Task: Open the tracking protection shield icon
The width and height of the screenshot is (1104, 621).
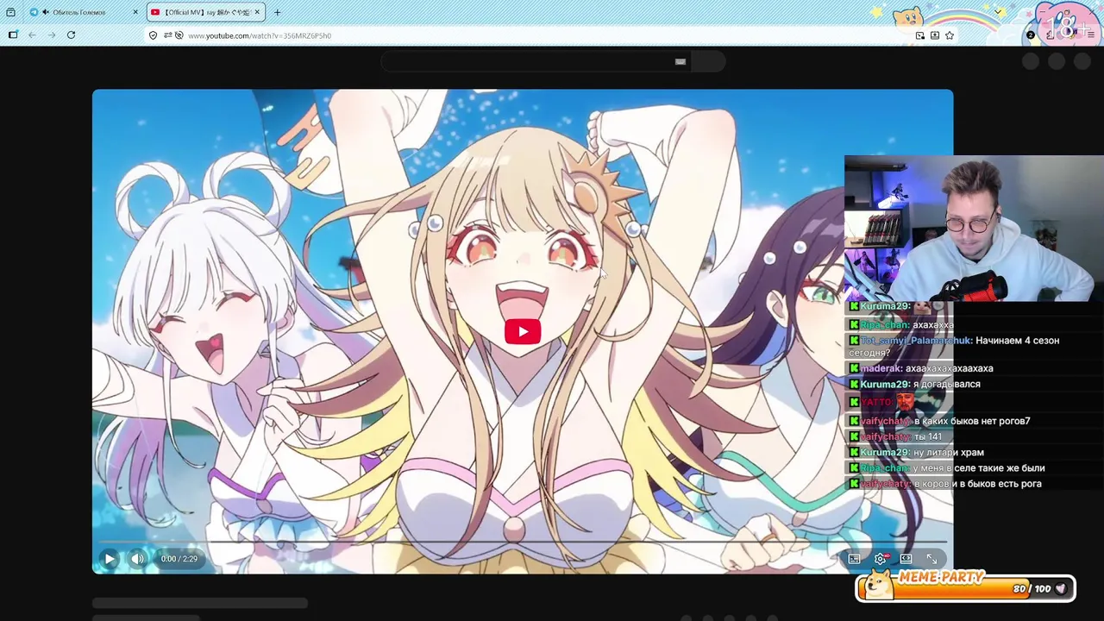Action: point(153,35)
